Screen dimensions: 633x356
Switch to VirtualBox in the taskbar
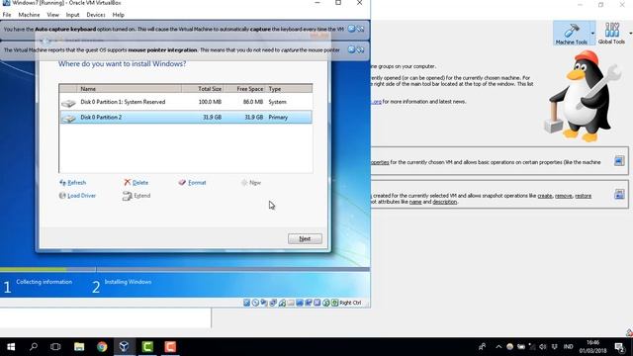click(125, 347)
